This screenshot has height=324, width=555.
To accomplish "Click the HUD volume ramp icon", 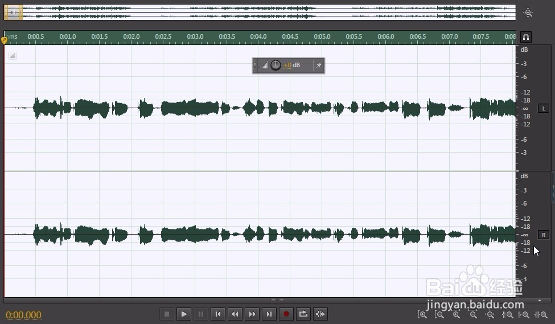I will point(264,65).
